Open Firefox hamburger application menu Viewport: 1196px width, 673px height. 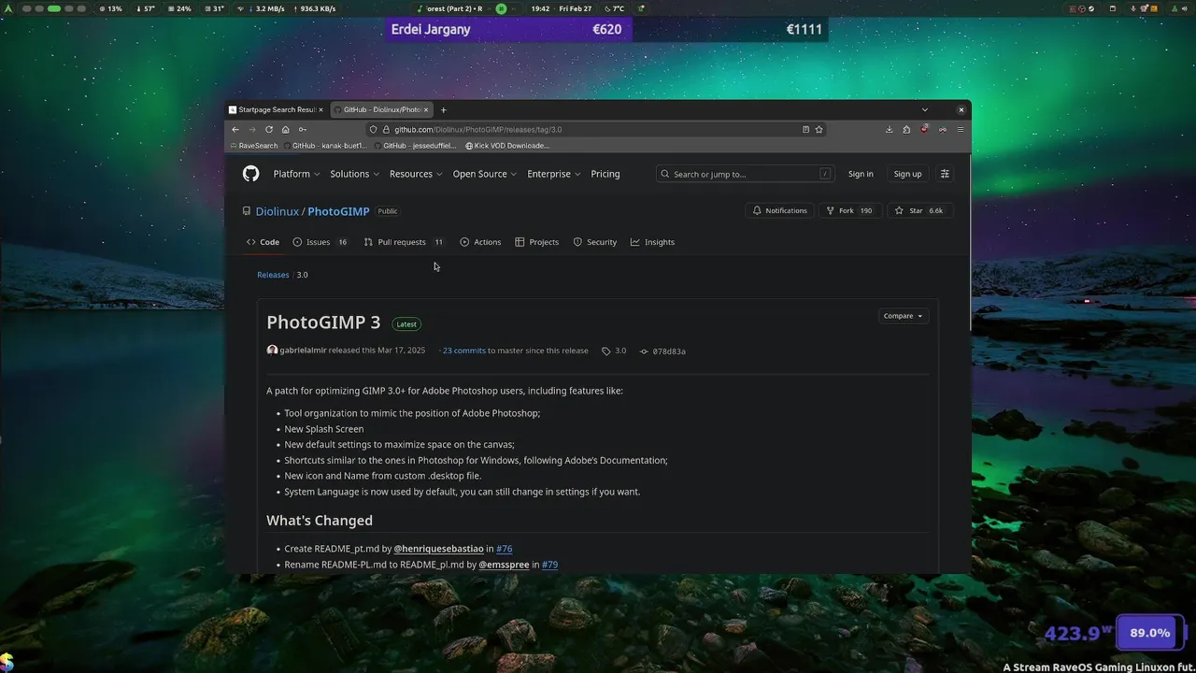tap(960, 130)
